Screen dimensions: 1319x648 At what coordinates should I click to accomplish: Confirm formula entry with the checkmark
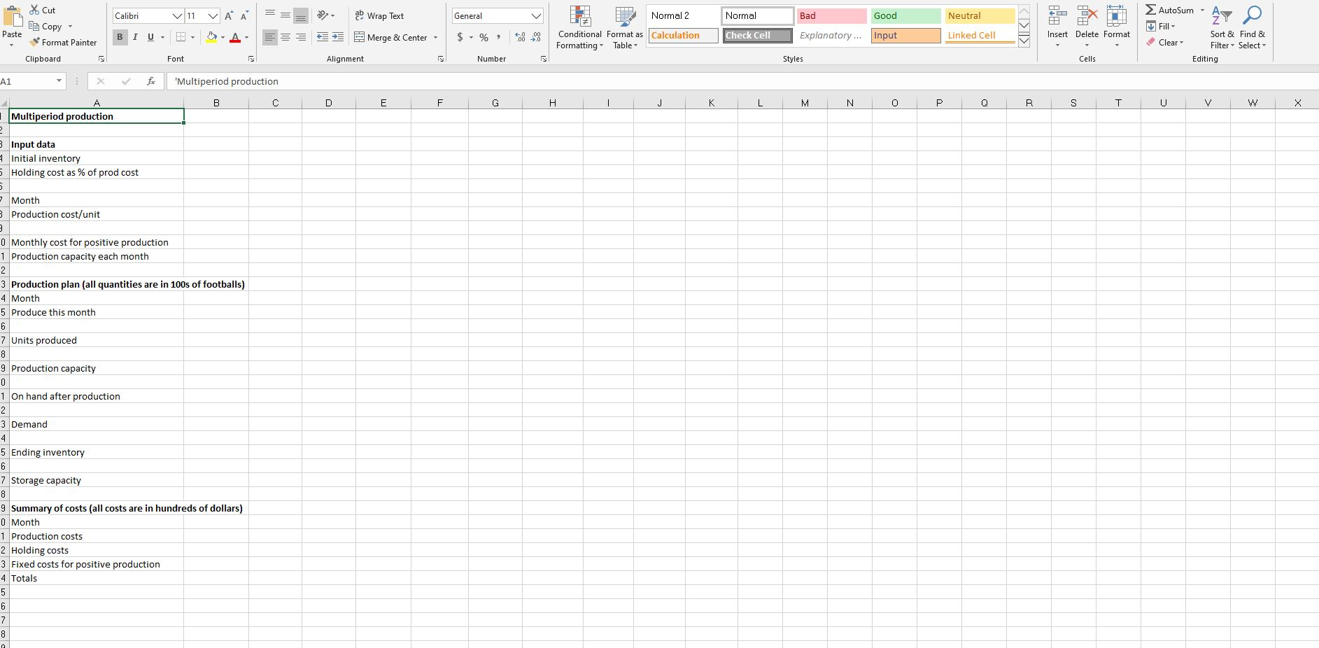pyautogui.click(x=126, y=81)
